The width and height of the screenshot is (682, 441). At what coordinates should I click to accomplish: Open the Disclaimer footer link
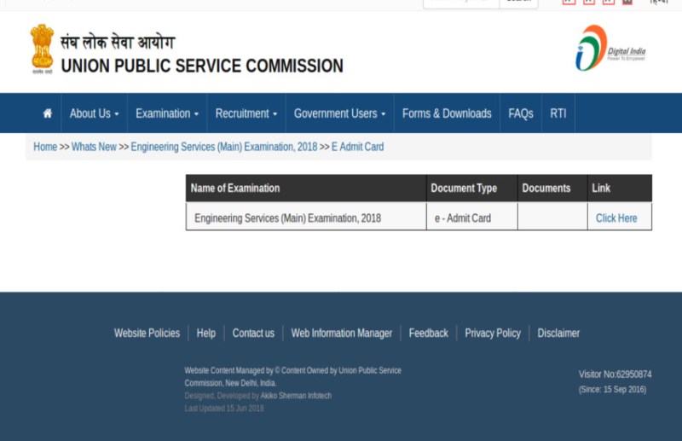pos(558,334)
